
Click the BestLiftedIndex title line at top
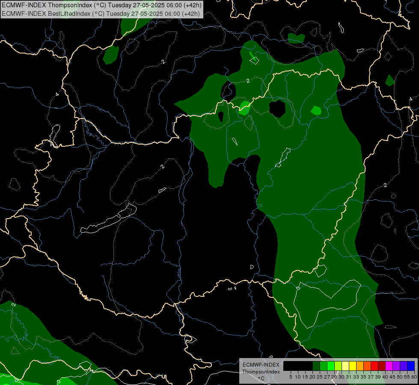pos(101,14)
